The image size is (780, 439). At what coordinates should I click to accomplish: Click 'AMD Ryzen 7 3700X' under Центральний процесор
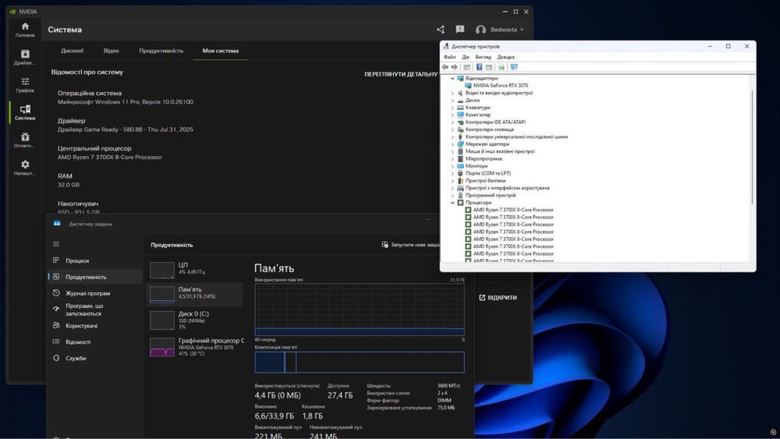coord(110,157)
